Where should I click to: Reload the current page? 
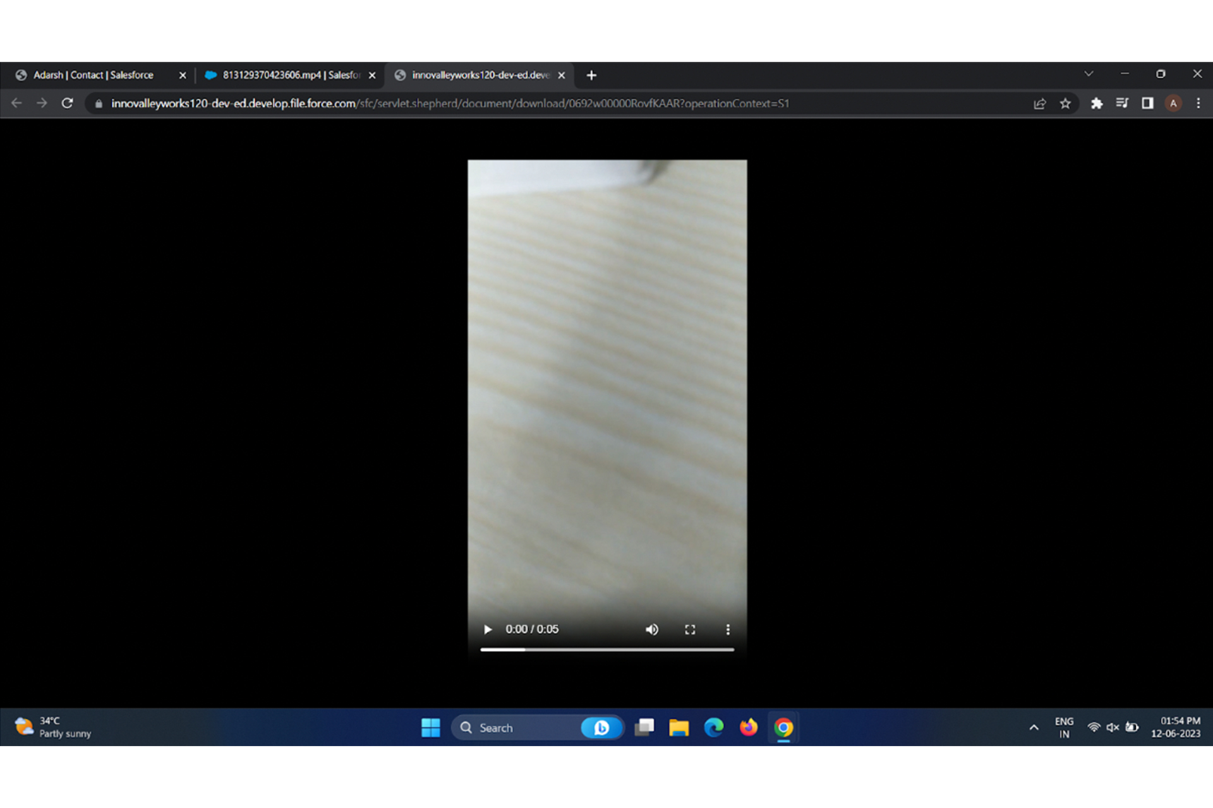pyautogui.click(x=68, y=103)
